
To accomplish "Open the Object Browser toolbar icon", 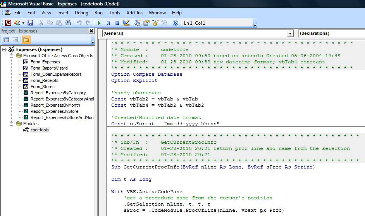I will pos(155,23).
